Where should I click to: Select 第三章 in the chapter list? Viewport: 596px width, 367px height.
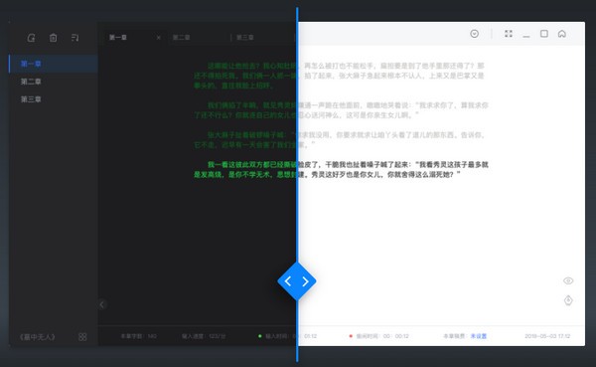click(54, 99)
